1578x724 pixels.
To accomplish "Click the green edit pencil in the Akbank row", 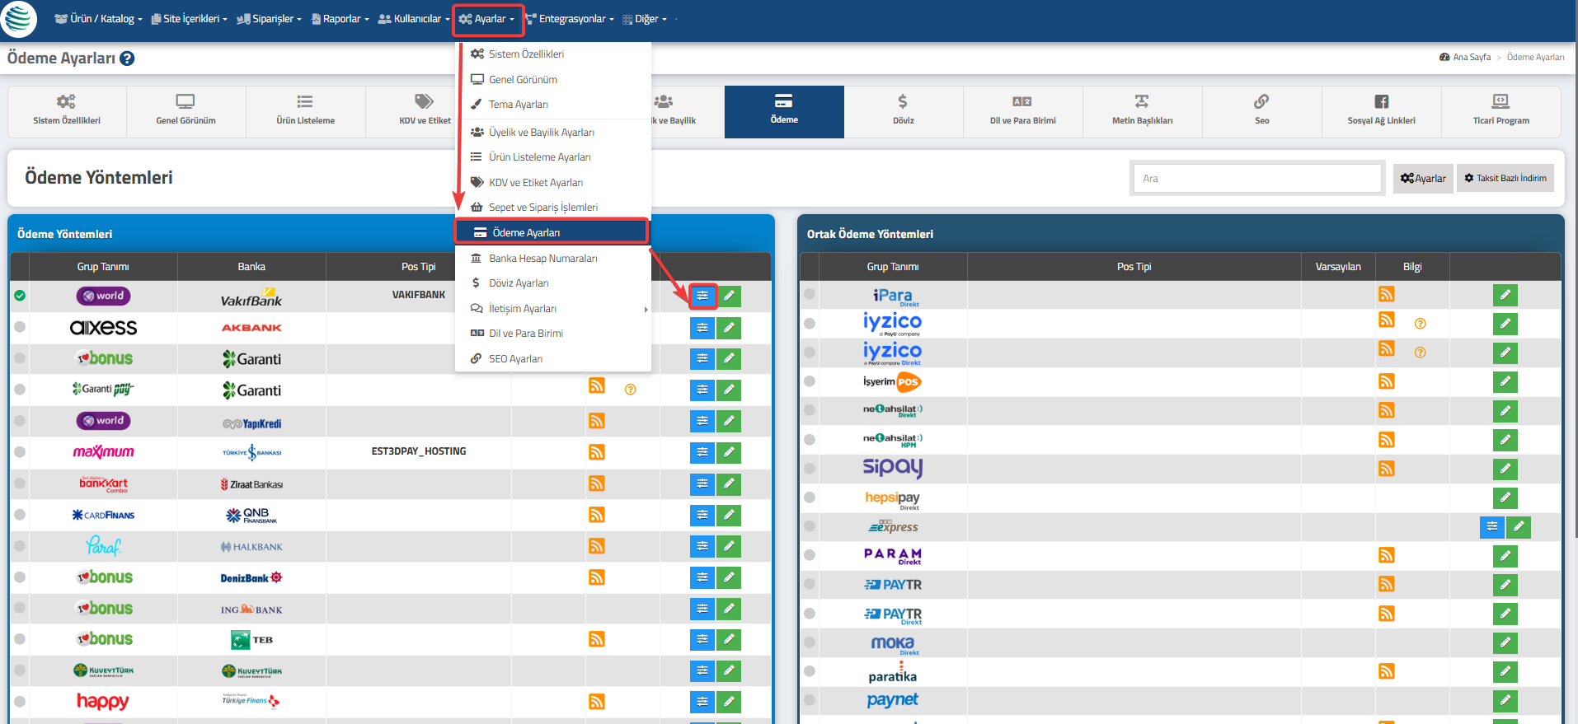I will [729, 328].
